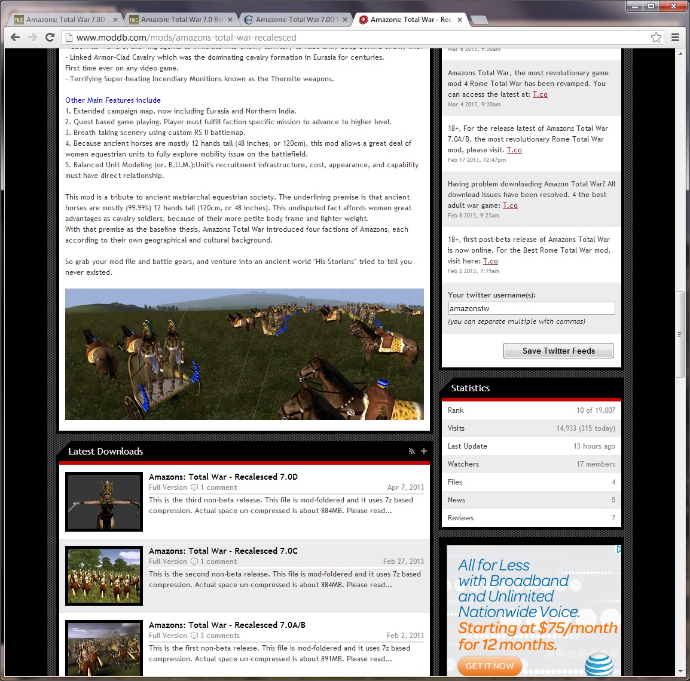Open the 1 comment link for Recalesced 7.0D
The height and width of the screenshot is (681, 690).
[x=218, y=487]
